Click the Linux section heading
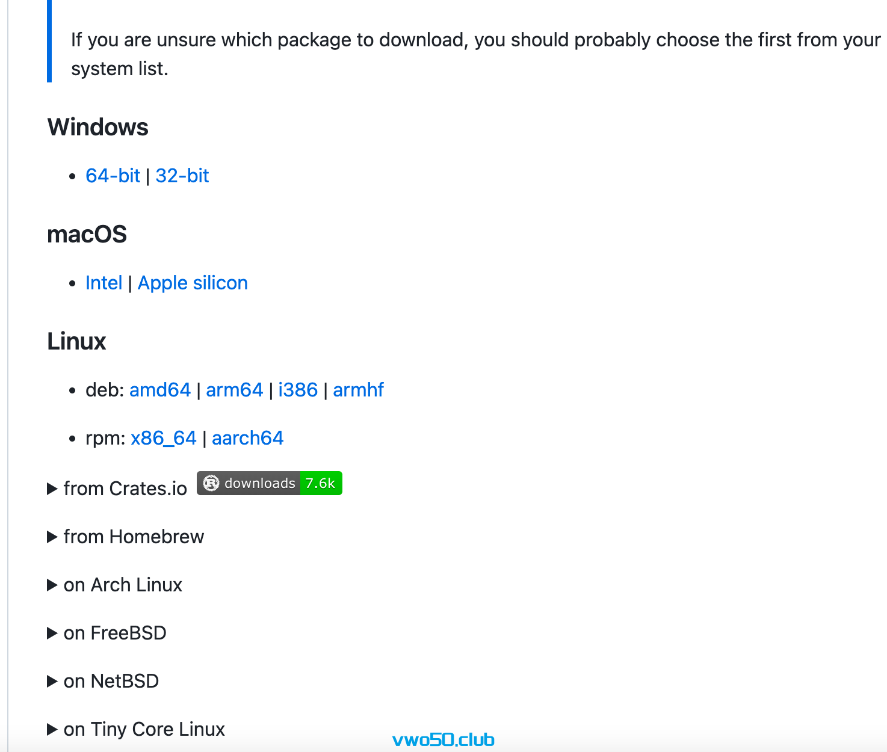The height and width of the screenshot is (752, 887). point(76,342)
